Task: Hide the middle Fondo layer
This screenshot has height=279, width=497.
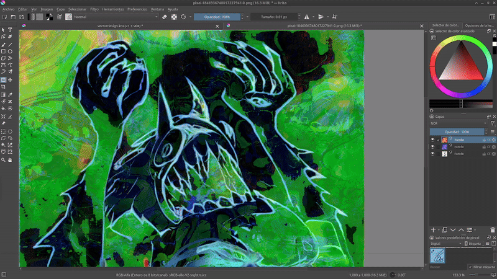Action: [432, 147]
